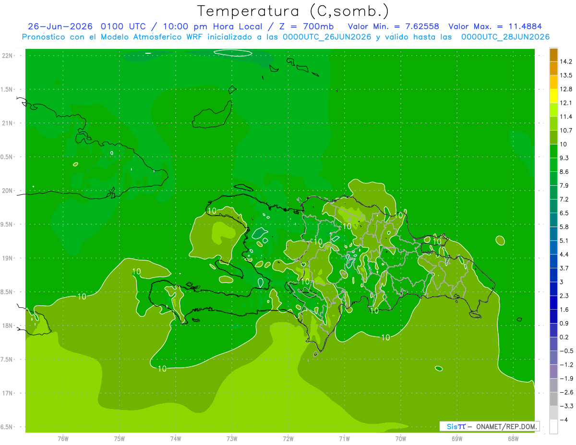Click the 70W longitude label
Image resolution: width=576 pixels, height=445 pixels.
(x=401, y=438)
